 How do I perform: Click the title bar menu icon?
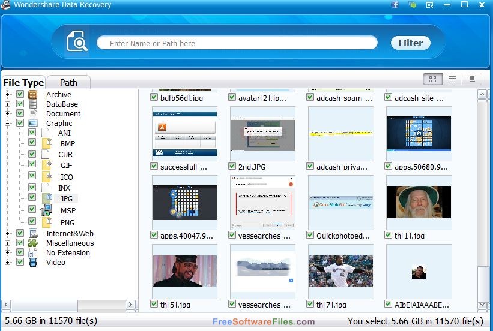429,5
